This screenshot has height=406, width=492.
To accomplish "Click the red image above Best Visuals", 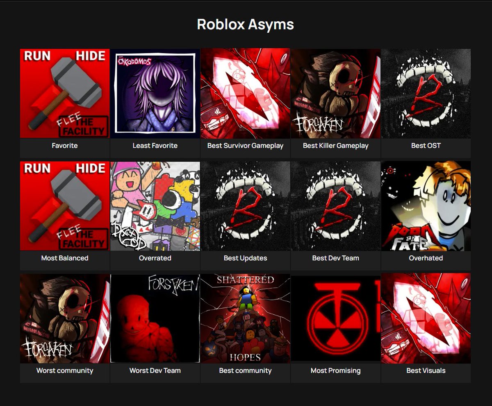I will click(x=426, y=318).
